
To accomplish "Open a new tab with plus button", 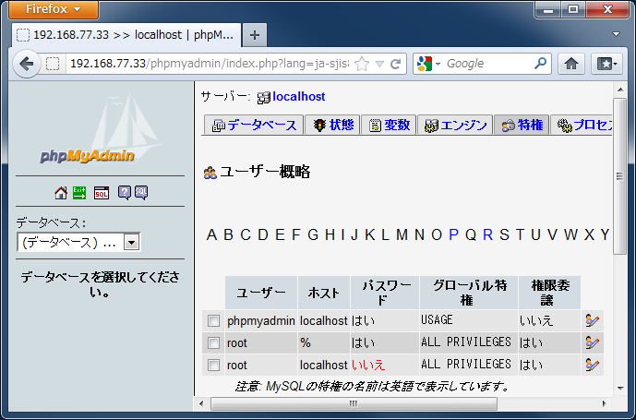I will coord(255,35).
